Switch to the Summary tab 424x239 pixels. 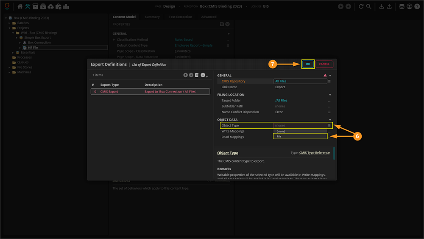pos(152,17)
